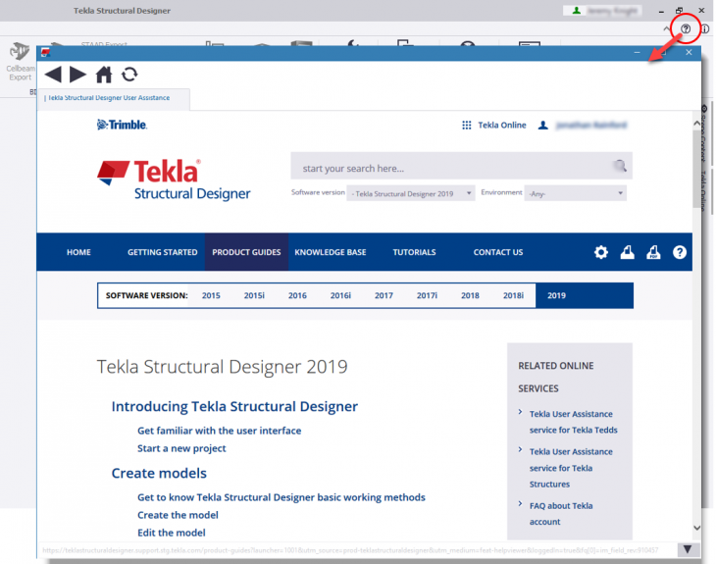Viewport: 716px width, 564px height.
Task: Open GETTING STARTED section
Action: (163, 252)
